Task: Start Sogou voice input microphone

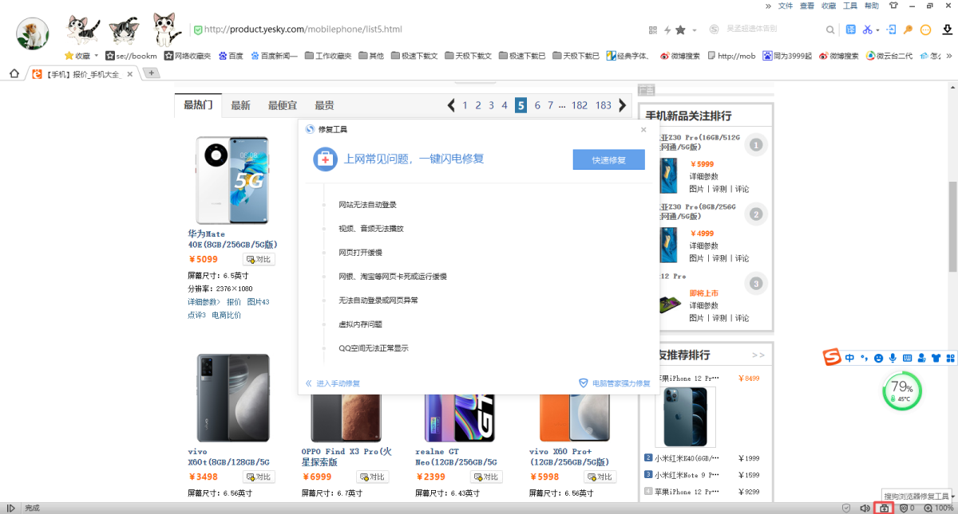Action: point(893,359)
